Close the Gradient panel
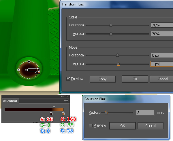This screenshot has height=141, width=173. click(x=67, y=96)
